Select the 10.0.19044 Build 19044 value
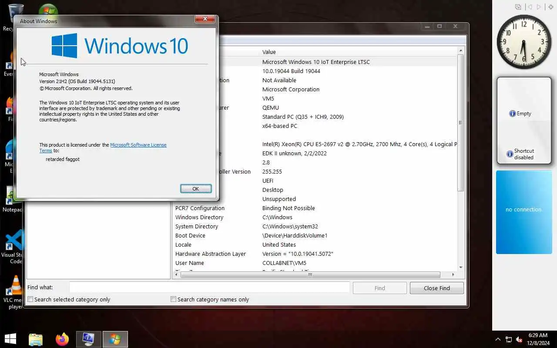Screen dimensions: 557x348 pos(291,71)
